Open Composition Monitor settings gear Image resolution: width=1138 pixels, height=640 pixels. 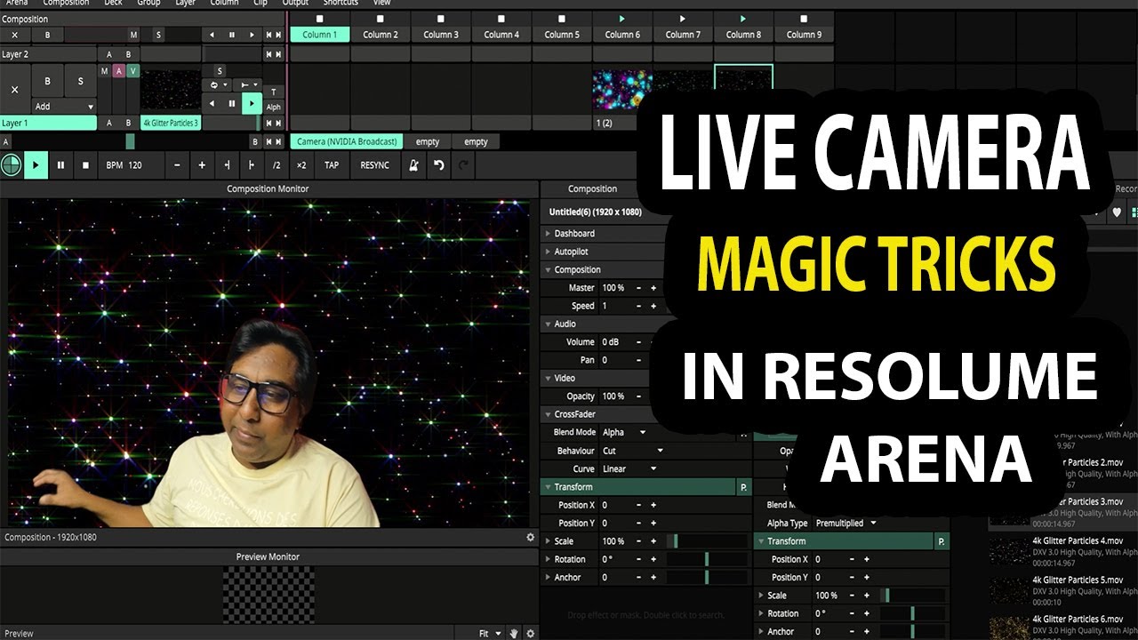click(531, 537)
